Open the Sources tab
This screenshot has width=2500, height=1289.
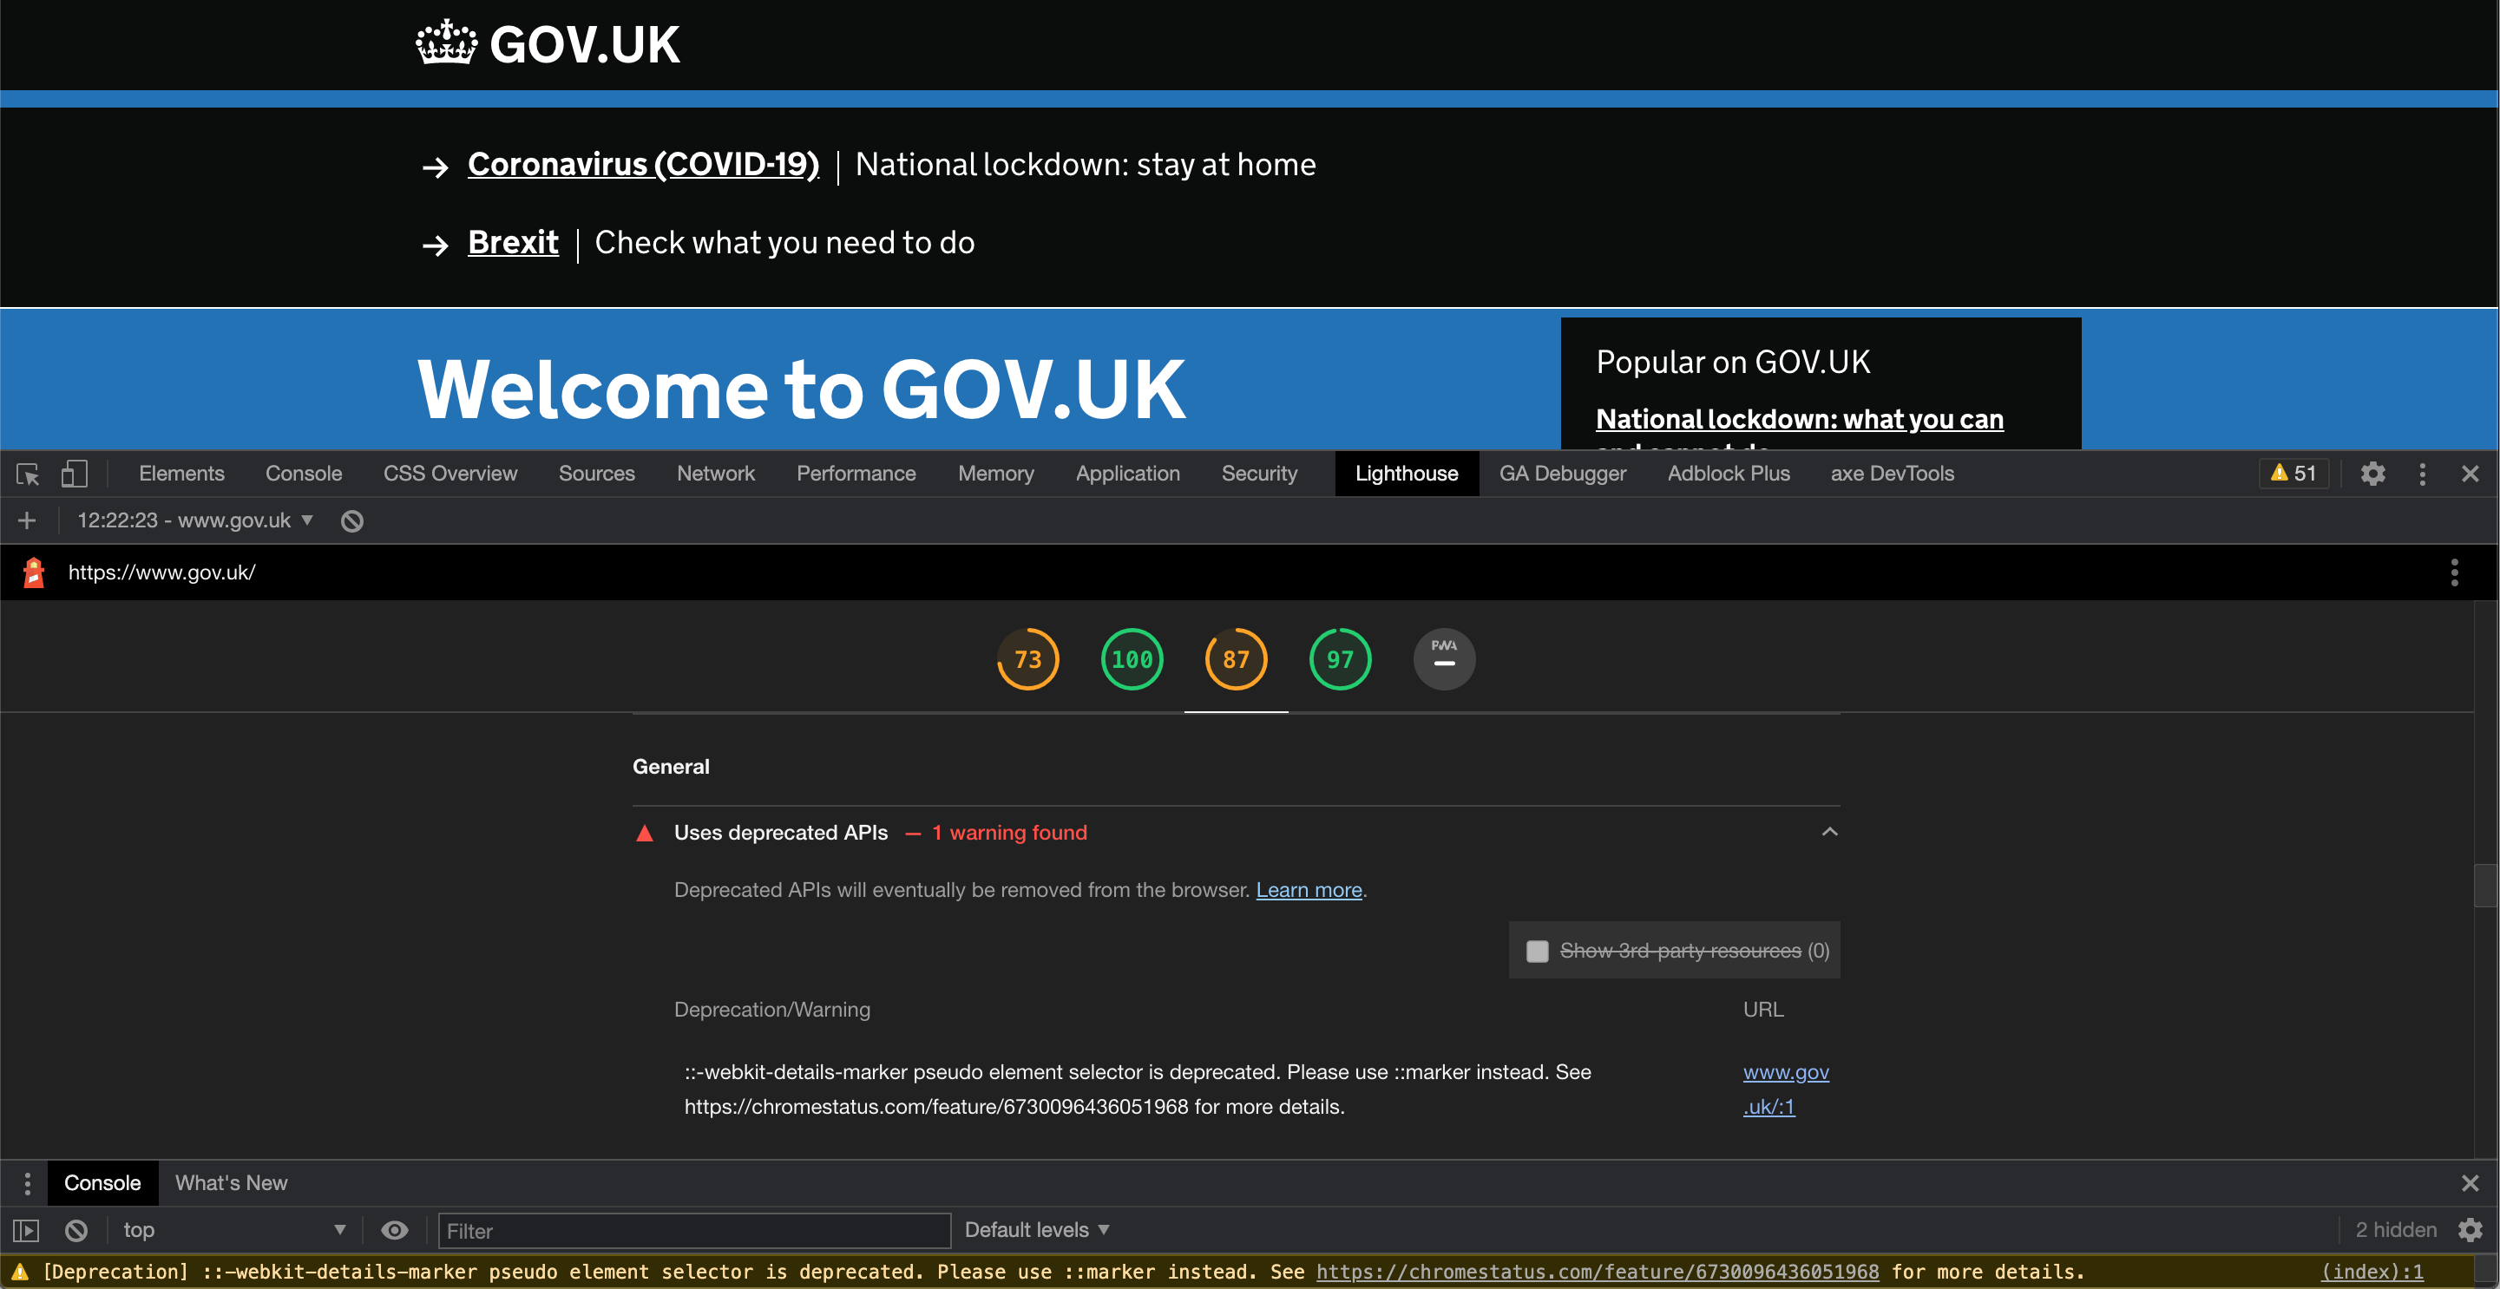pyautogui.click(x=597, y=474)
